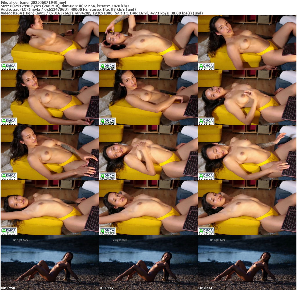This screenshot has height=290, width=297.
Task: Open the thumbnail stamped 00:08:14
Action: point(247,98)
